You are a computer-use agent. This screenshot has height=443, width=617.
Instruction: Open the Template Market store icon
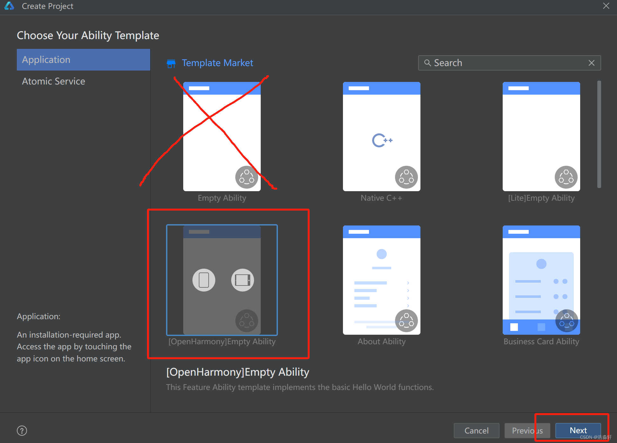click(x=171, y=64)
